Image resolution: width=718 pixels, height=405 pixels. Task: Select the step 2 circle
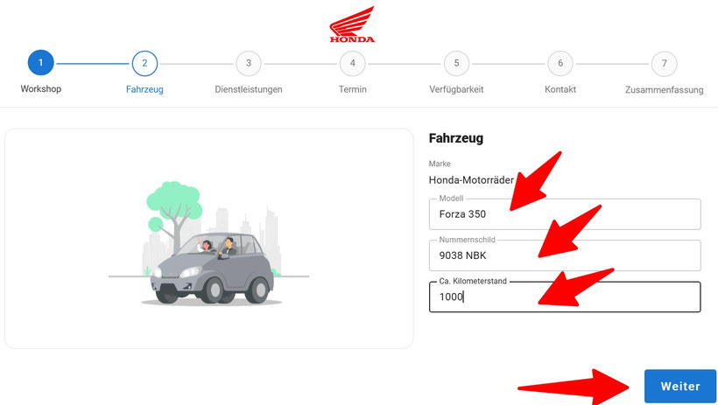click(x=144, y=63)
